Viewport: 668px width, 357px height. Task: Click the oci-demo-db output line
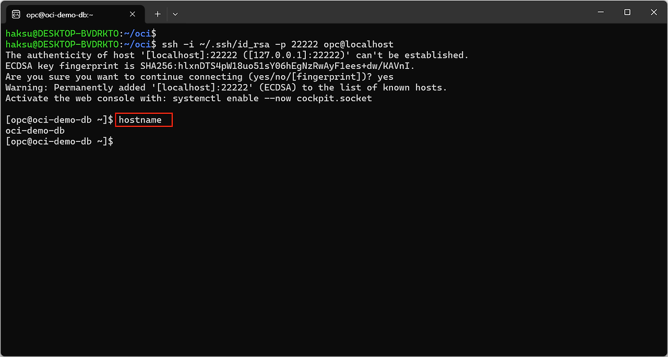35,130
